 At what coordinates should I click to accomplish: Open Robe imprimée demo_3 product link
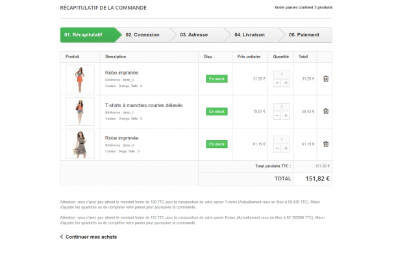[122, 73]
